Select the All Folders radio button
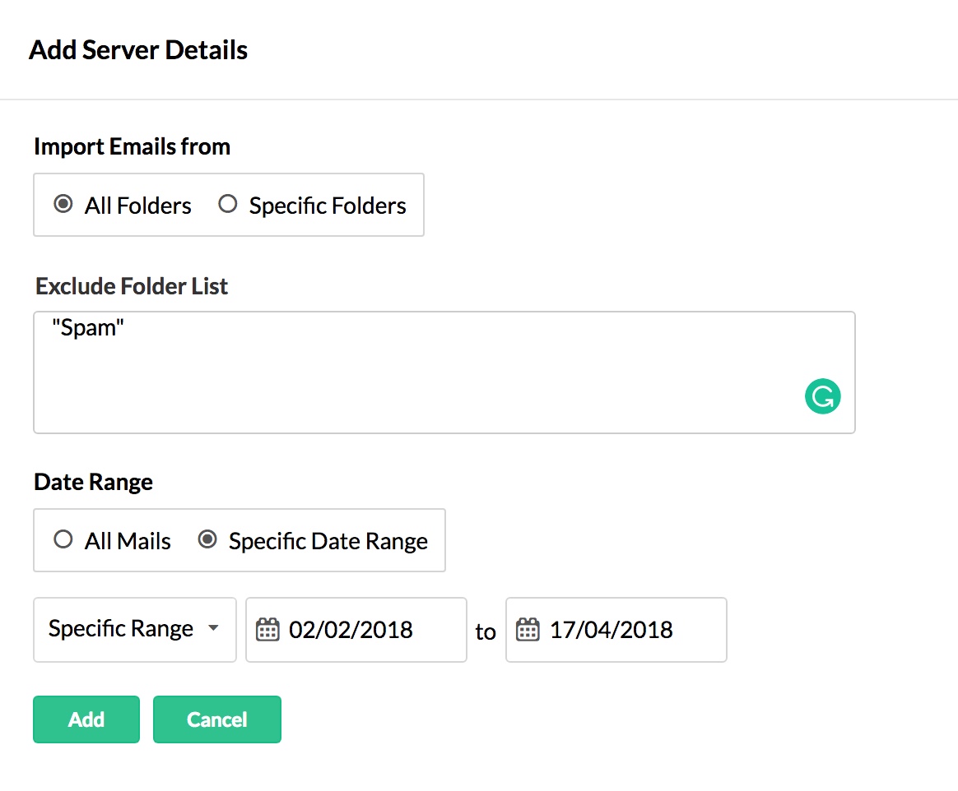This screenshot has height=791, width=958. (x=63, y=205)
